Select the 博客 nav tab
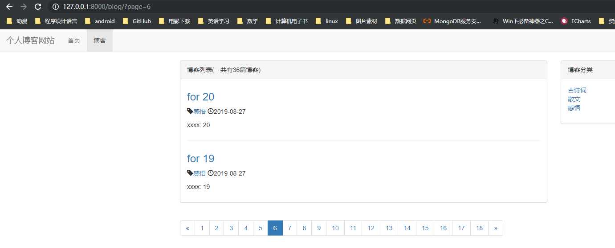Screen dimensions: 615x248 (100, 40)
